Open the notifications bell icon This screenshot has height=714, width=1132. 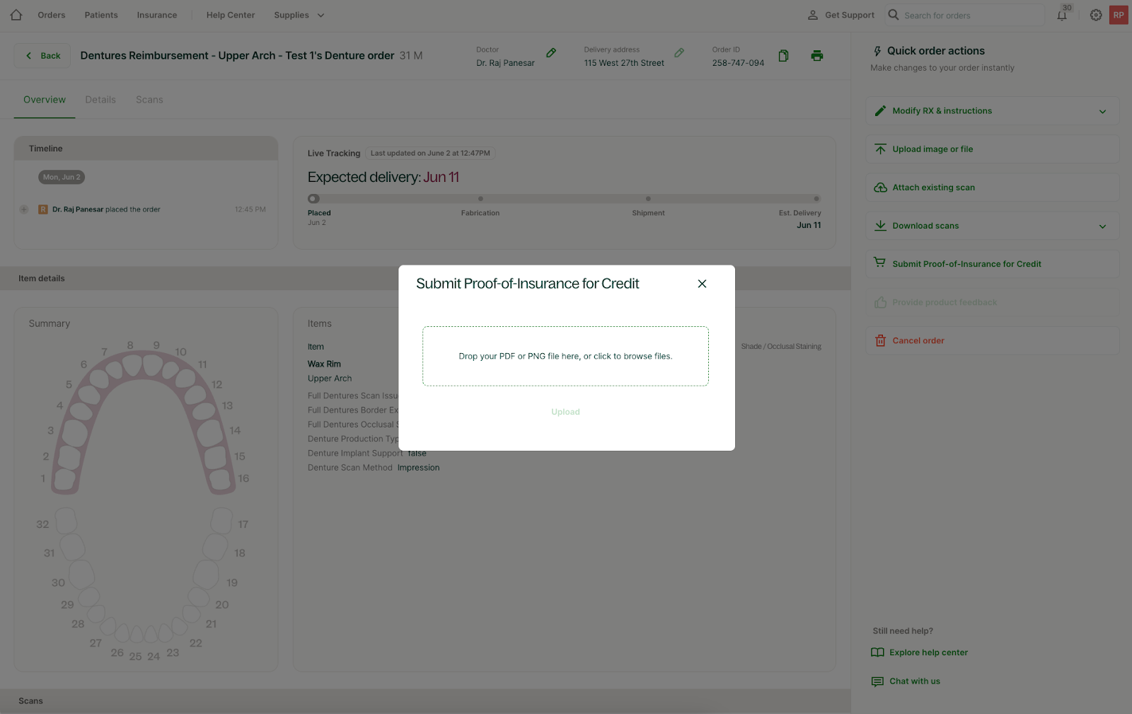(1062, 16)
